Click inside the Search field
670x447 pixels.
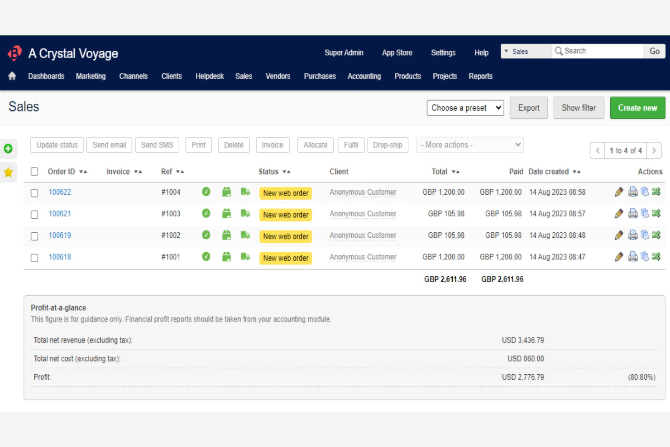pos(598,51)
